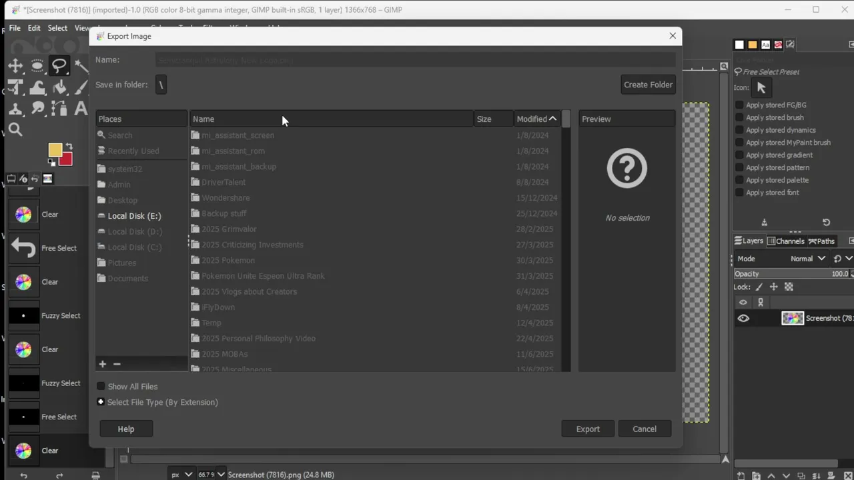The image size is (854, 480).
Task: Swap foreground and background colors
Action: (x=68, y=147)
